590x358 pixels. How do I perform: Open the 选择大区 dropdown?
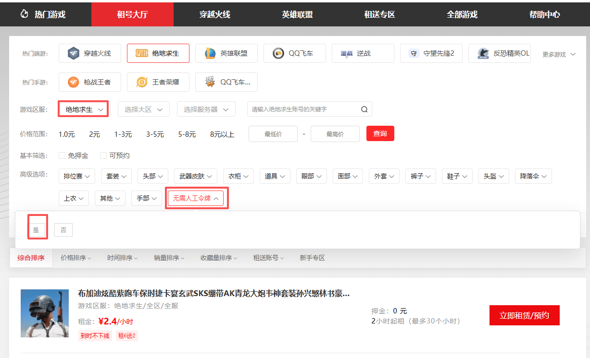[x=144, y=109]
